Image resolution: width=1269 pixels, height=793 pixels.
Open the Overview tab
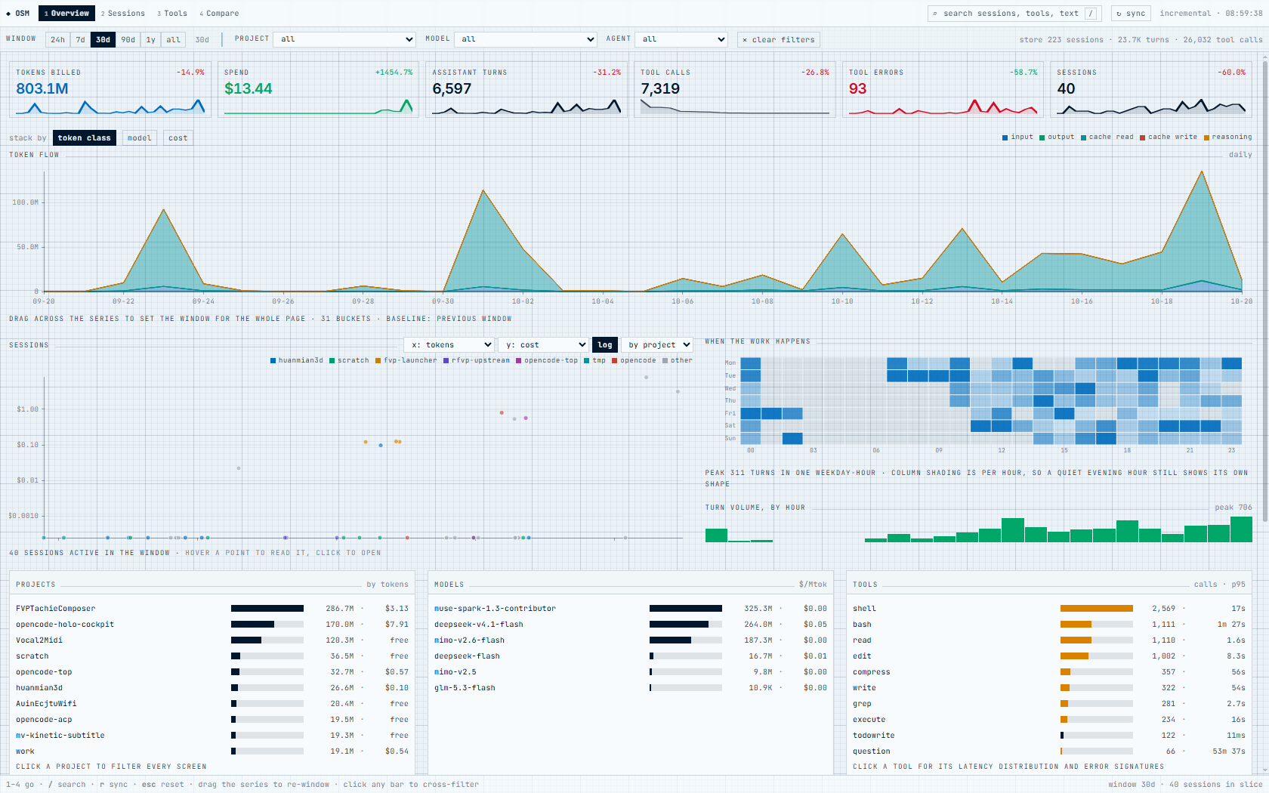point(66,14)
